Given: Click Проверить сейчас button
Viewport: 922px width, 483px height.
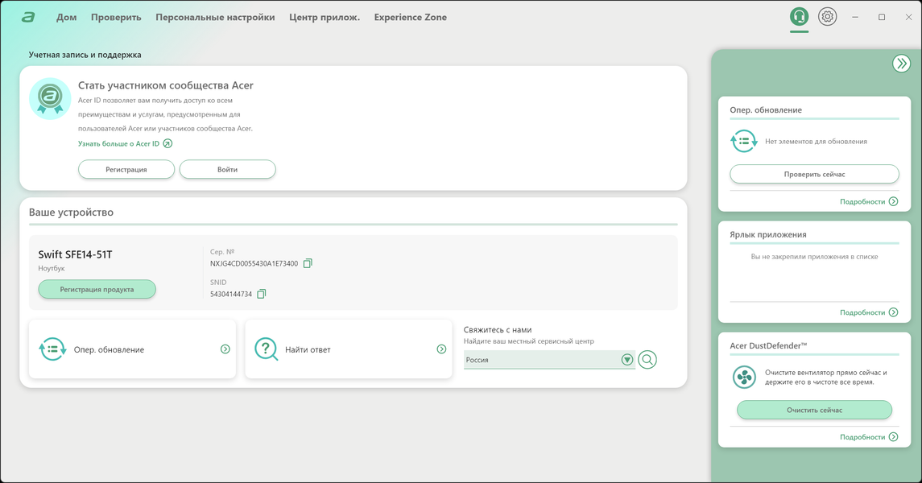Looking at the screenshot, I should click(814, 174).
